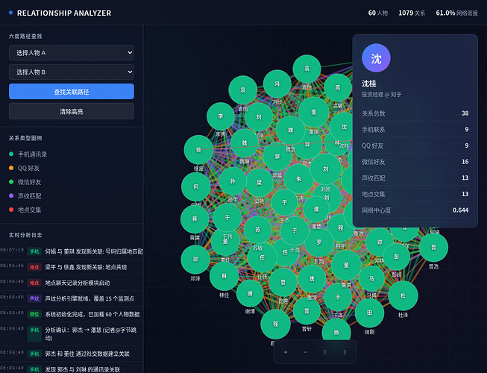This screenshot has height=373, width=487.
Task: Zoom in with the plus button
Action: [286, 352]
